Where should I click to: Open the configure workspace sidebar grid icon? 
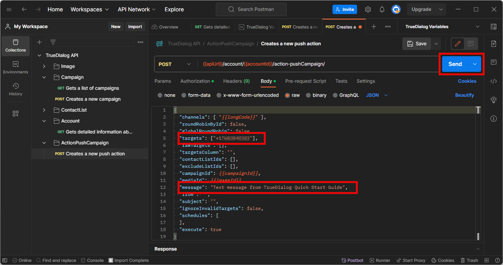[x=16, y=114]
